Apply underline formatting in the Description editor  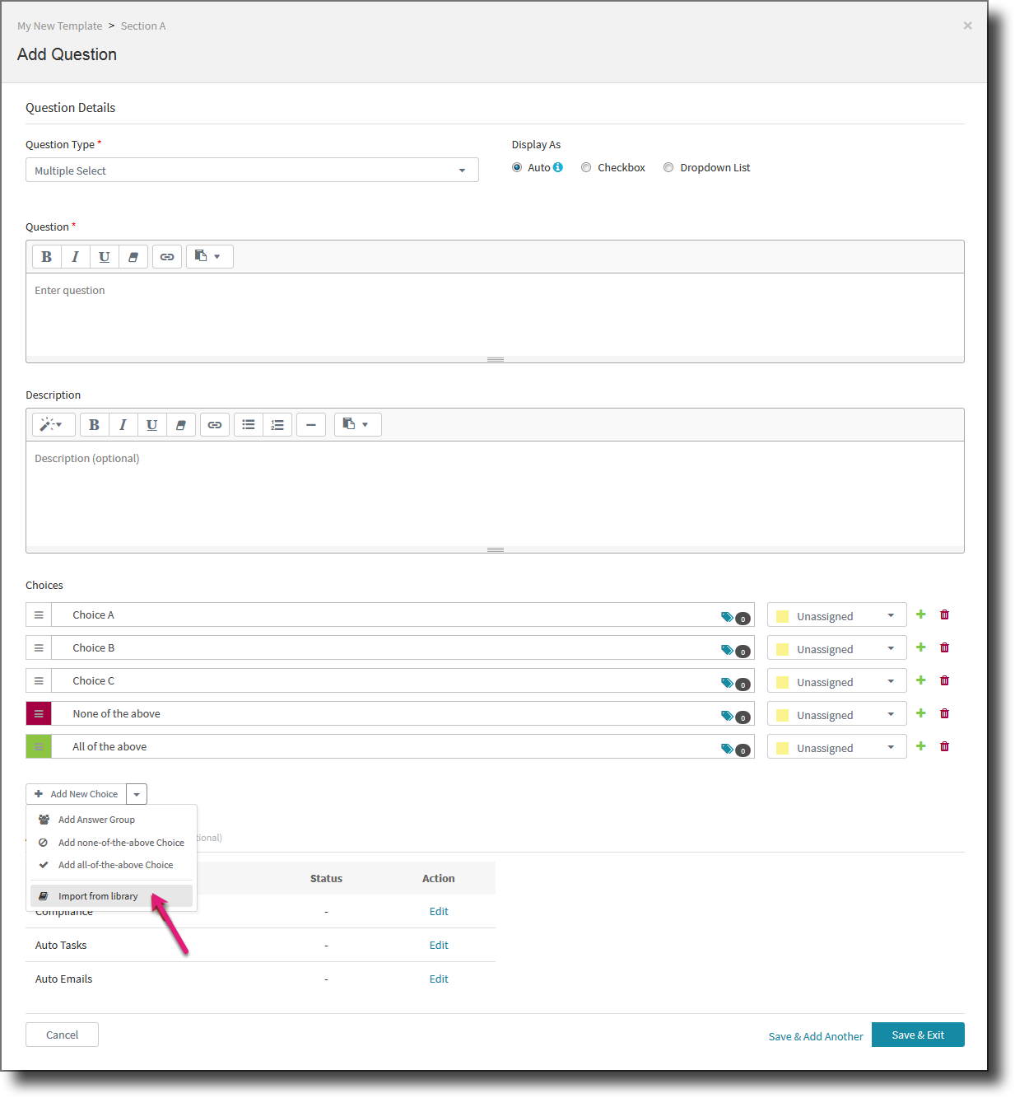coord(151,424)
